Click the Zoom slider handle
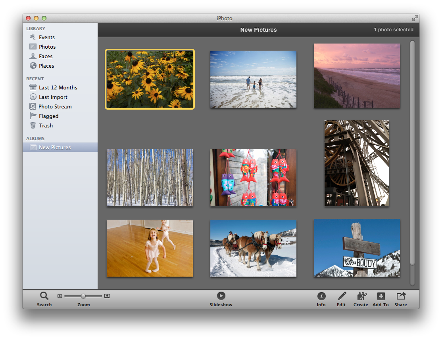The height and width of the screenshot is (340, 442). pyautogui.click(x=83, y=296)
